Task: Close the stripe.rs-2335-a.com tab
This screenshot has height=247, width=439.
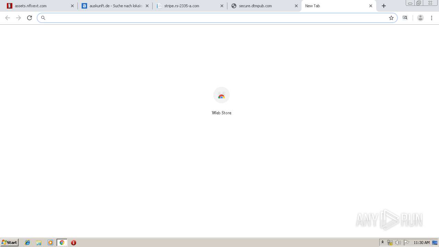Action: (x=222, y=6)
